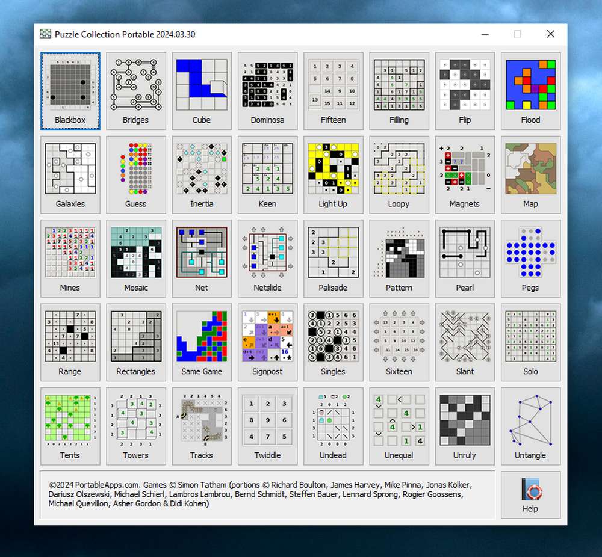The width and height of the screenshot is (602, 557).
Task: Open the Same Game puzzle
Action: tap(202, 342)
